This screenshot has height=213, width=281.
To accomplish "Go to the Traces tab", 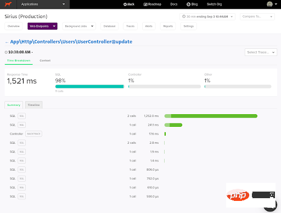I will click(130, 26).
